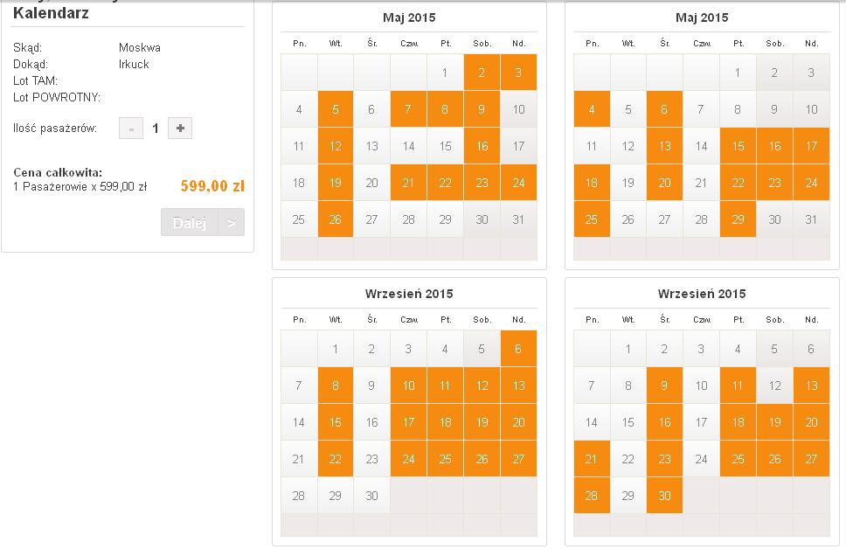Image resolution: width=846 pixels, height=549 pixels.
Task: Click the Dalej next button
Action: [203, 222]
